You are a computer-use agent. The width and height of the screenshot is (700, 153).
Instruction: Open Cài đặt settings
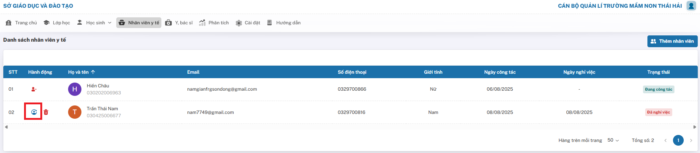pos(248,23)
